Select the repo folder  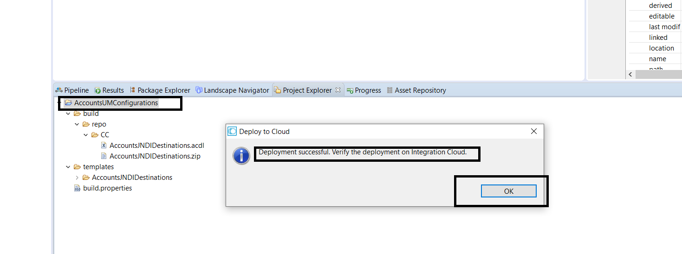click(99, 124)
